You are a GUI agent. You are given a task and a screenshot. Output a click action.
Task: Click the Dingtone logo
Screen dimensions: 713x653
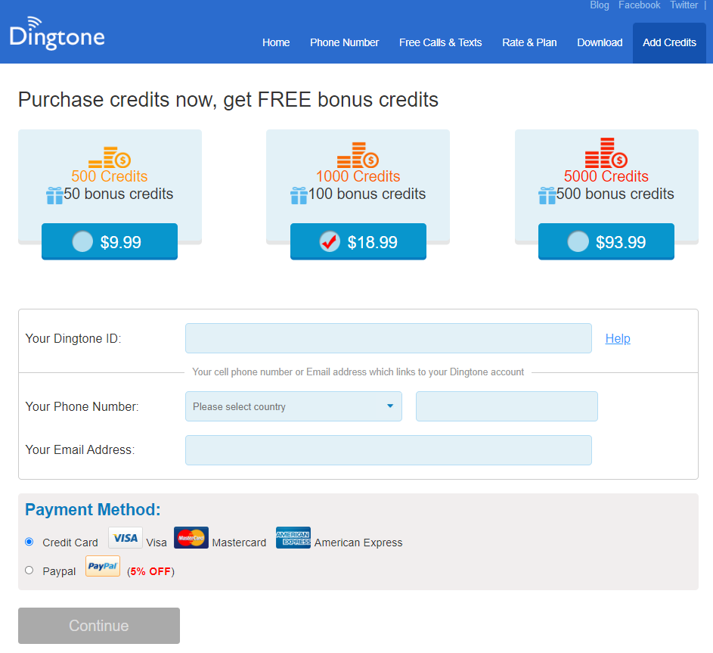tap(57, 33)
